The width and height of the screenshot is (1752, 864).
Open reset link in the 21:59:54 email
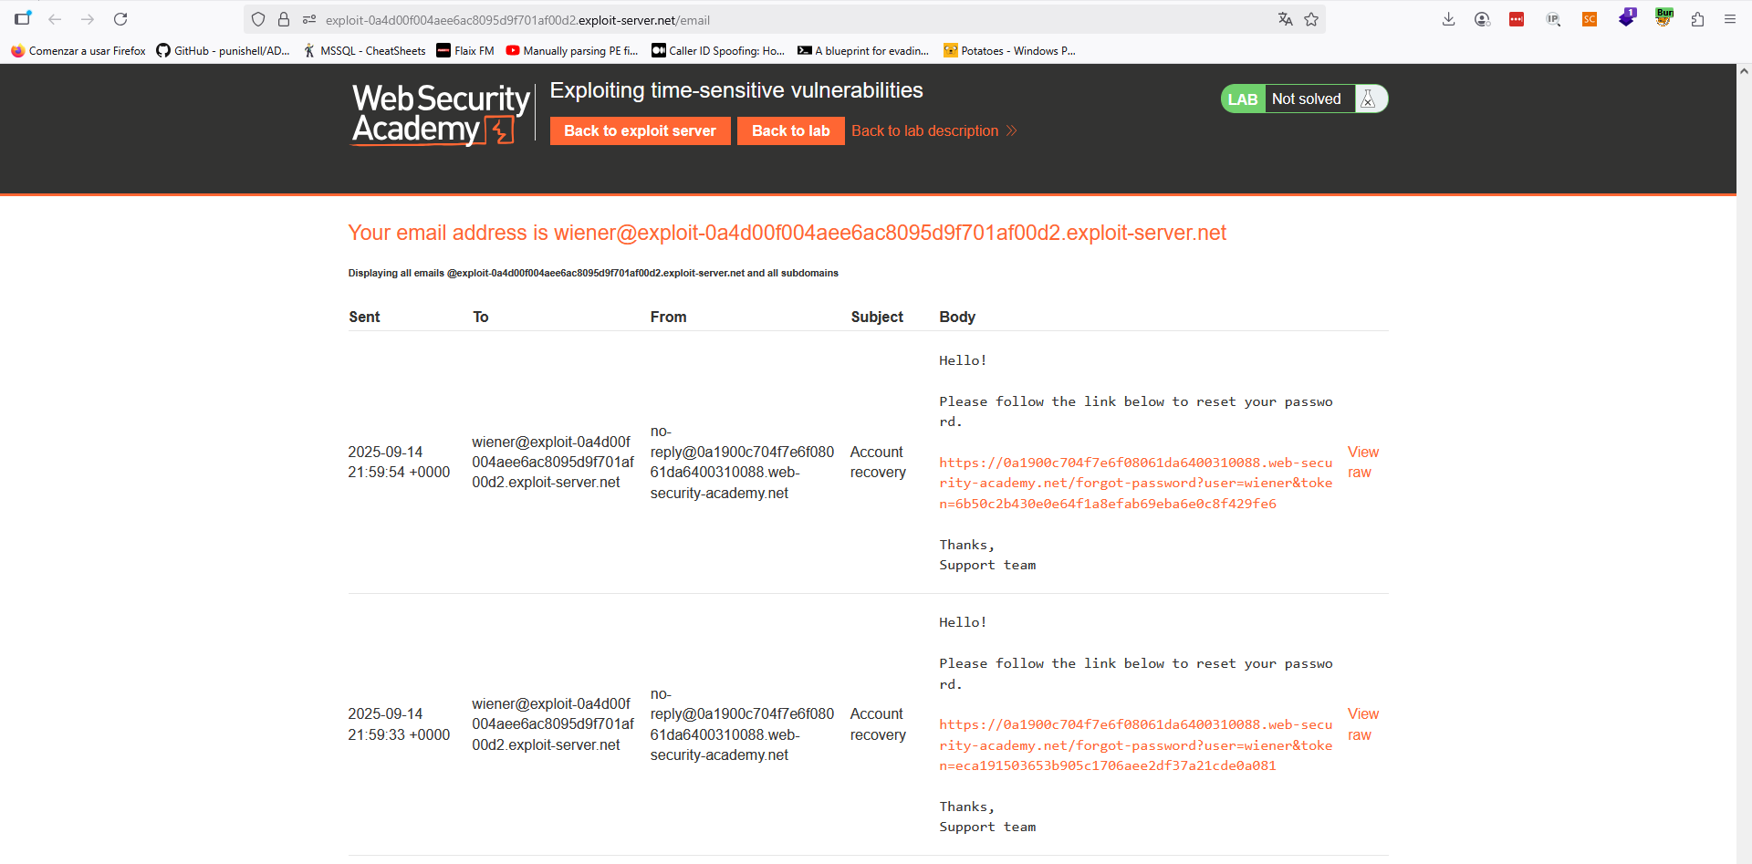1135,483
